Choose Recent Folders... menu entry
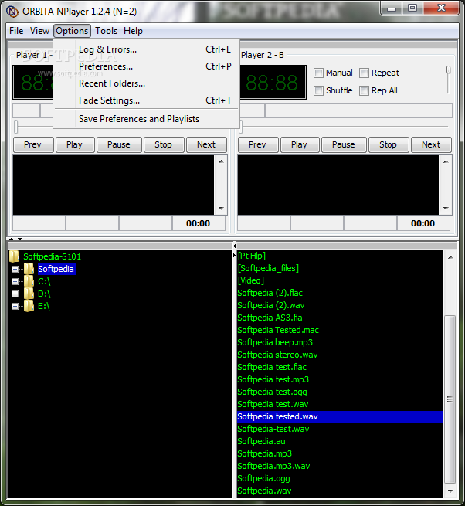465x506 pixels. click(x=147, y=83)
